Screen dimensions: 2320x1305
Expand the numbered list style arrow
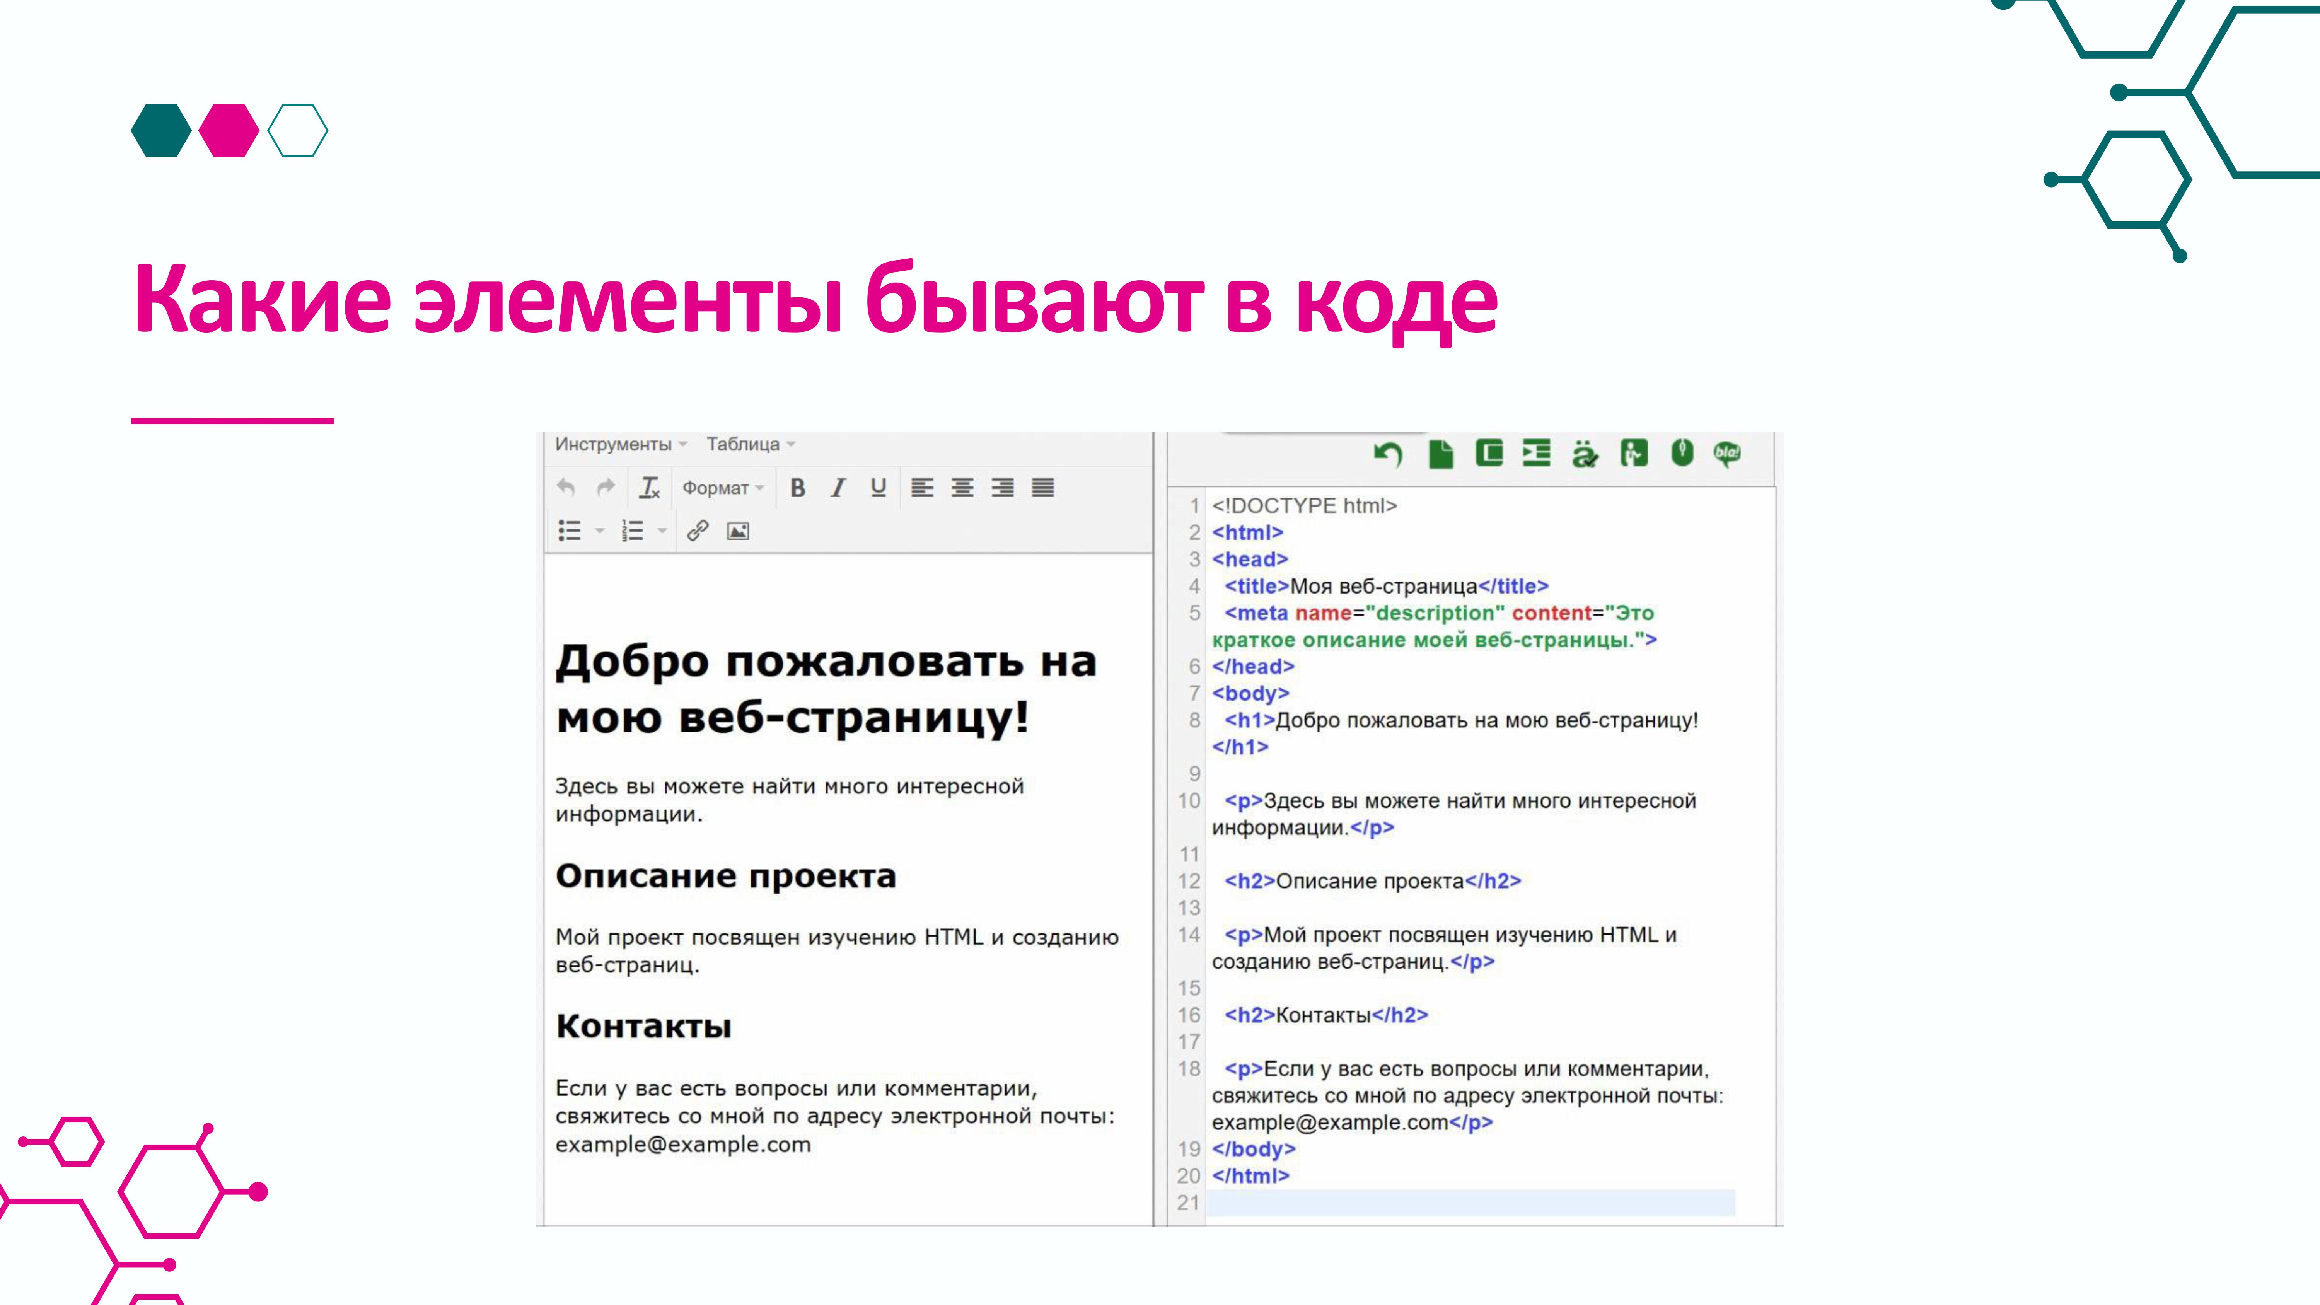tap(662, 531)
